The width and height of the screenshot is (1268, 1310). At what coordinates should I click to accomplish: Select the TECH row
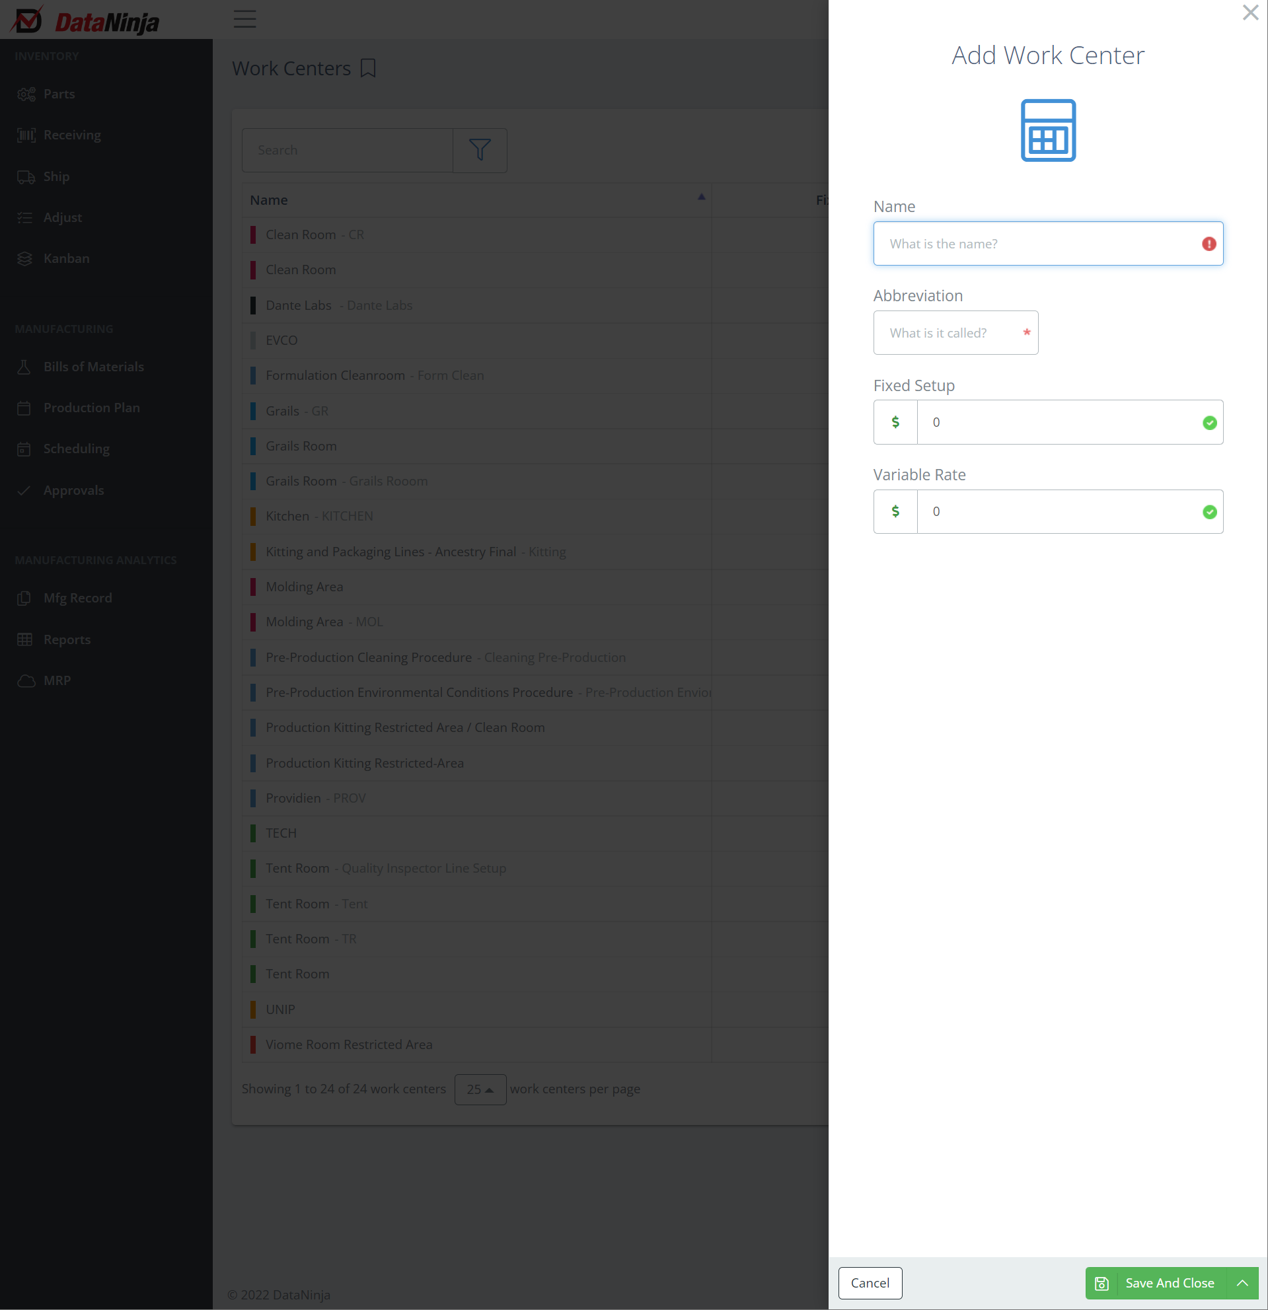tap(535, 834)
